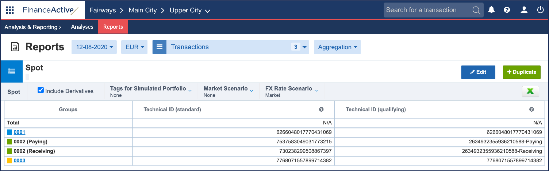Expand the EUR currency dropdown
Screen dimensions: 549x171
tap(134, 47)
